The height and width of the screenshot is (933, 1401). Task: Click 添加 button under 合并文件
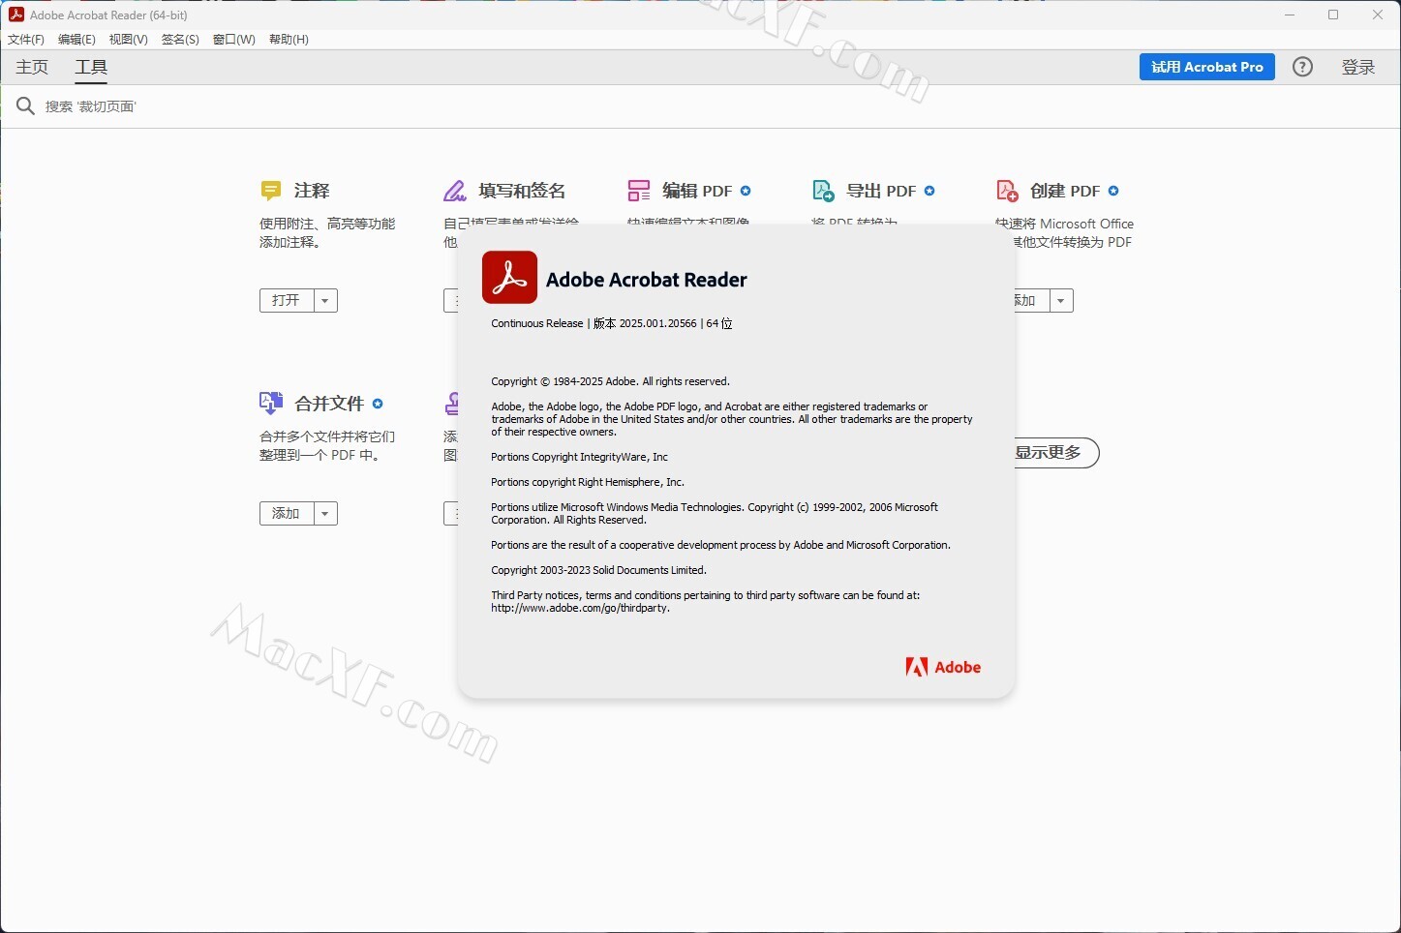click(x=287, y=514)
